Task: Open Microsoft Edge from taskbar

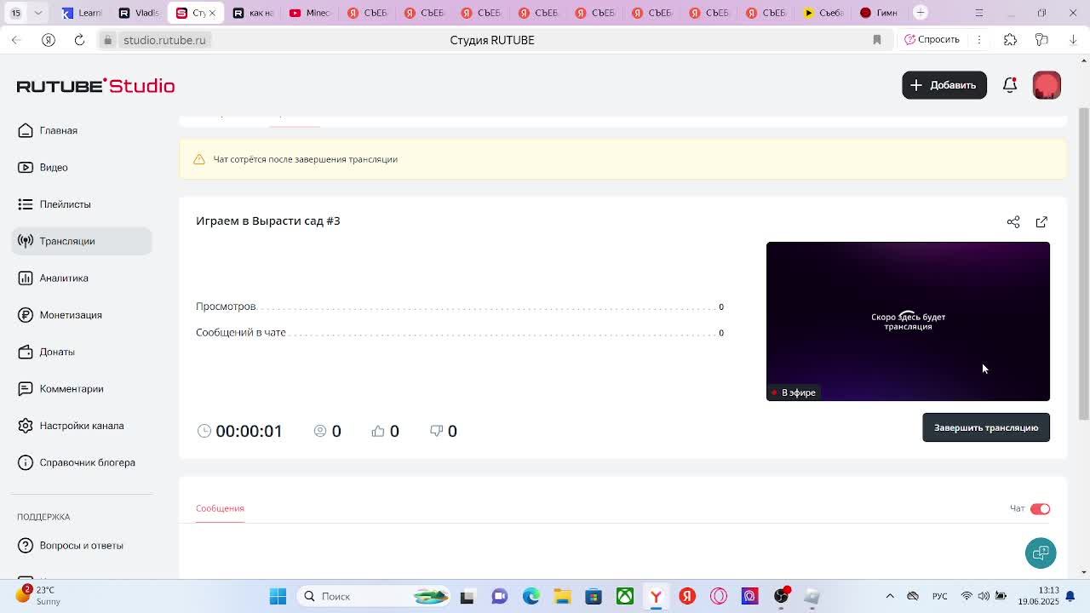Action: [x=531, y=596]
